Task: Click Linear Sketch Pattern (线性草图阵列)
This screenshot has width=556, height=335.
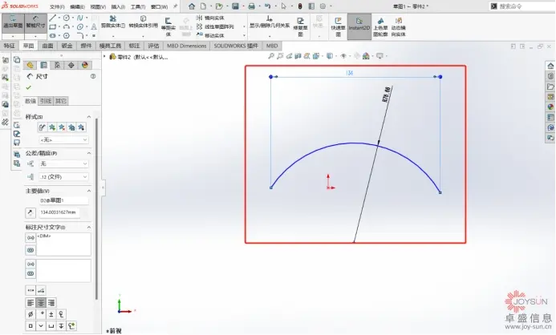Action: point(216,26)
